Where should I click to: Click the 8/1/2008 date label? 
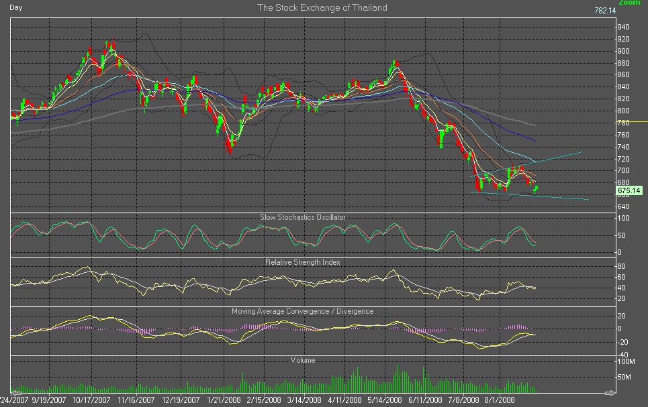500,400
